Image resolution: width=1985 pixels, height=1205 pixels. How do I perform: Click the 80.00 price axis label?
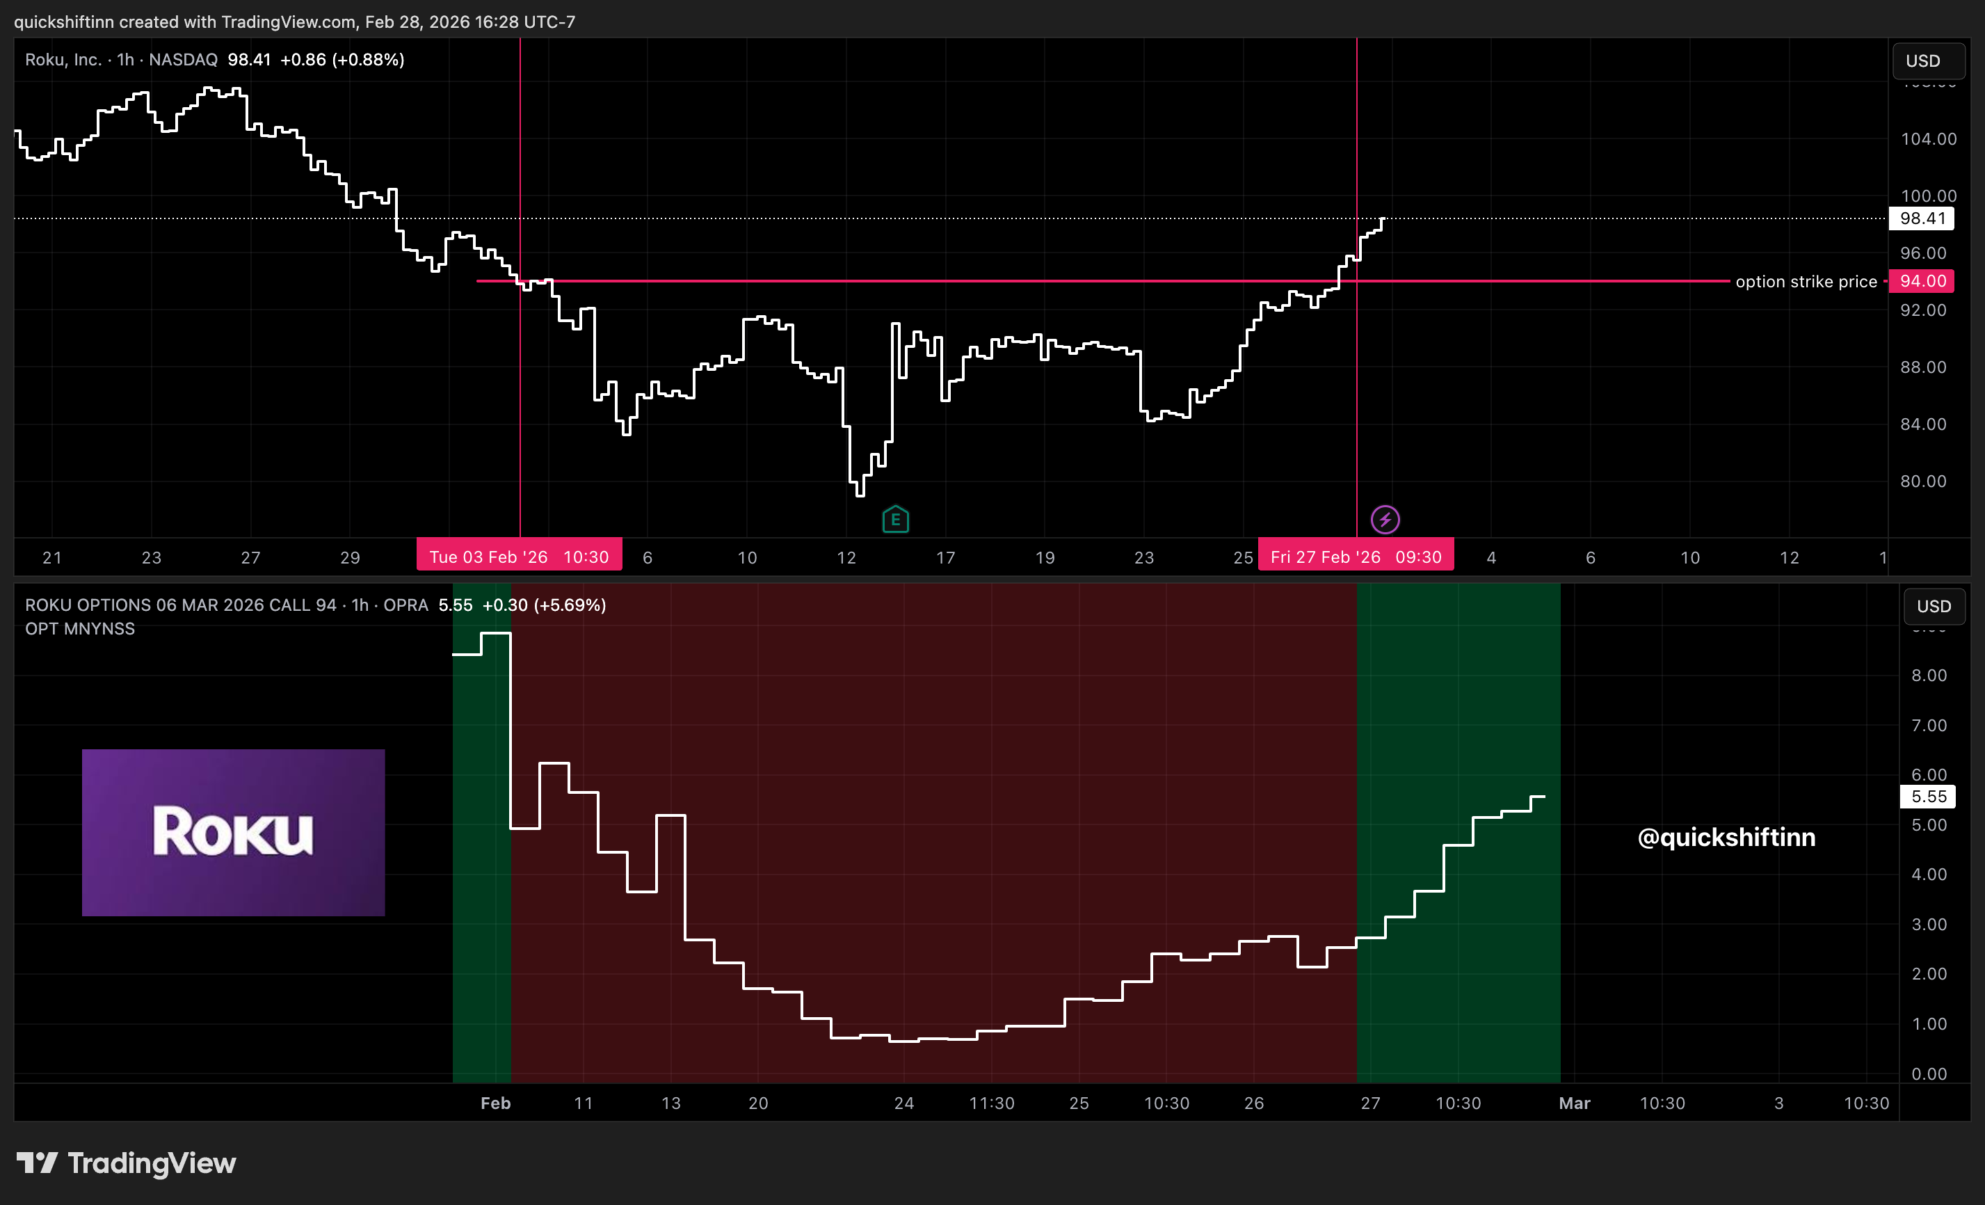click(1923, 481)
